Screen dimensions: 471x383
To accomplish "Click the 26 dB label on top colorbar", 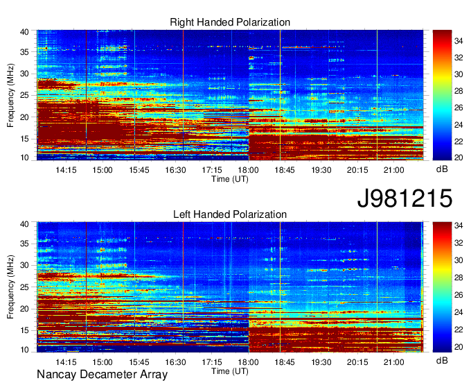I will coord(459,108).
